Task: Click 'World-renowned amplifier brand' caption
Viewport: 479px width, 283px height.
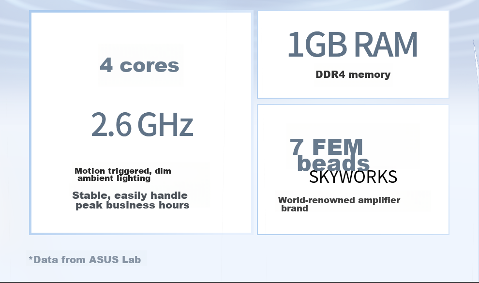Action: pyautogui.click(x=339, y=204)
